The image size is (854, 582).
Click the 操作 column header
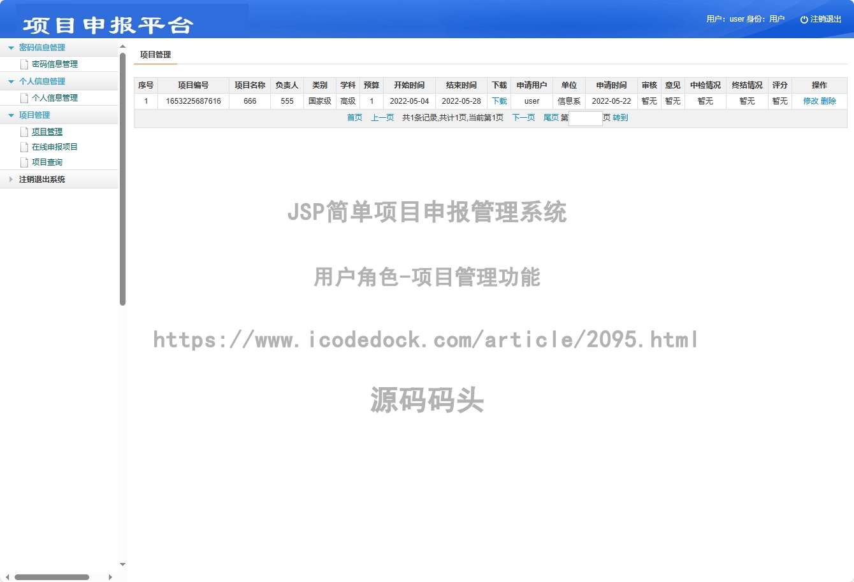pos(820,85)
